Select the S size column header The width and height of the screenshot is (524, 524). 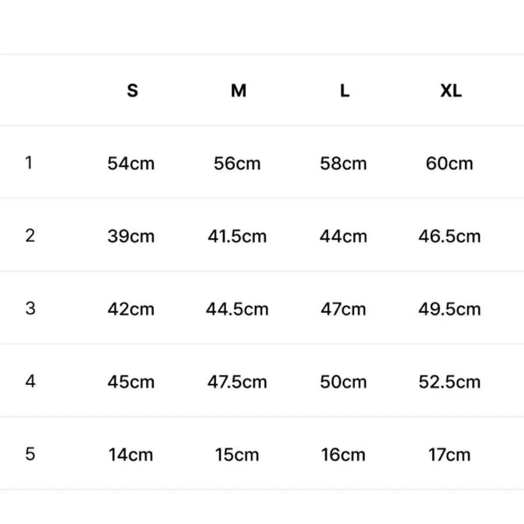click(x=132, y=91)
